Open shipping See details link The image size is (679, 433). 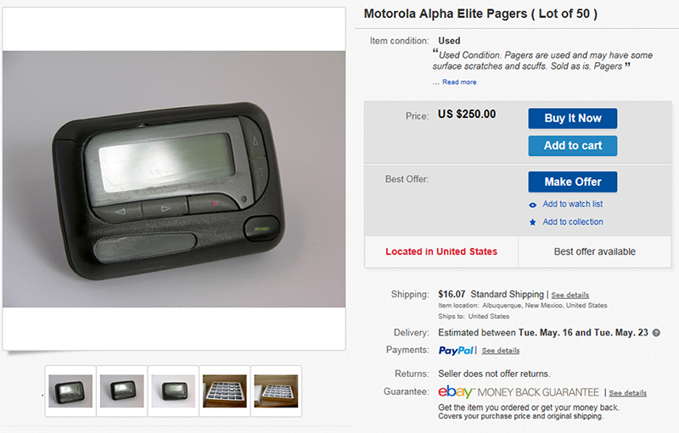tap(570, 295)
